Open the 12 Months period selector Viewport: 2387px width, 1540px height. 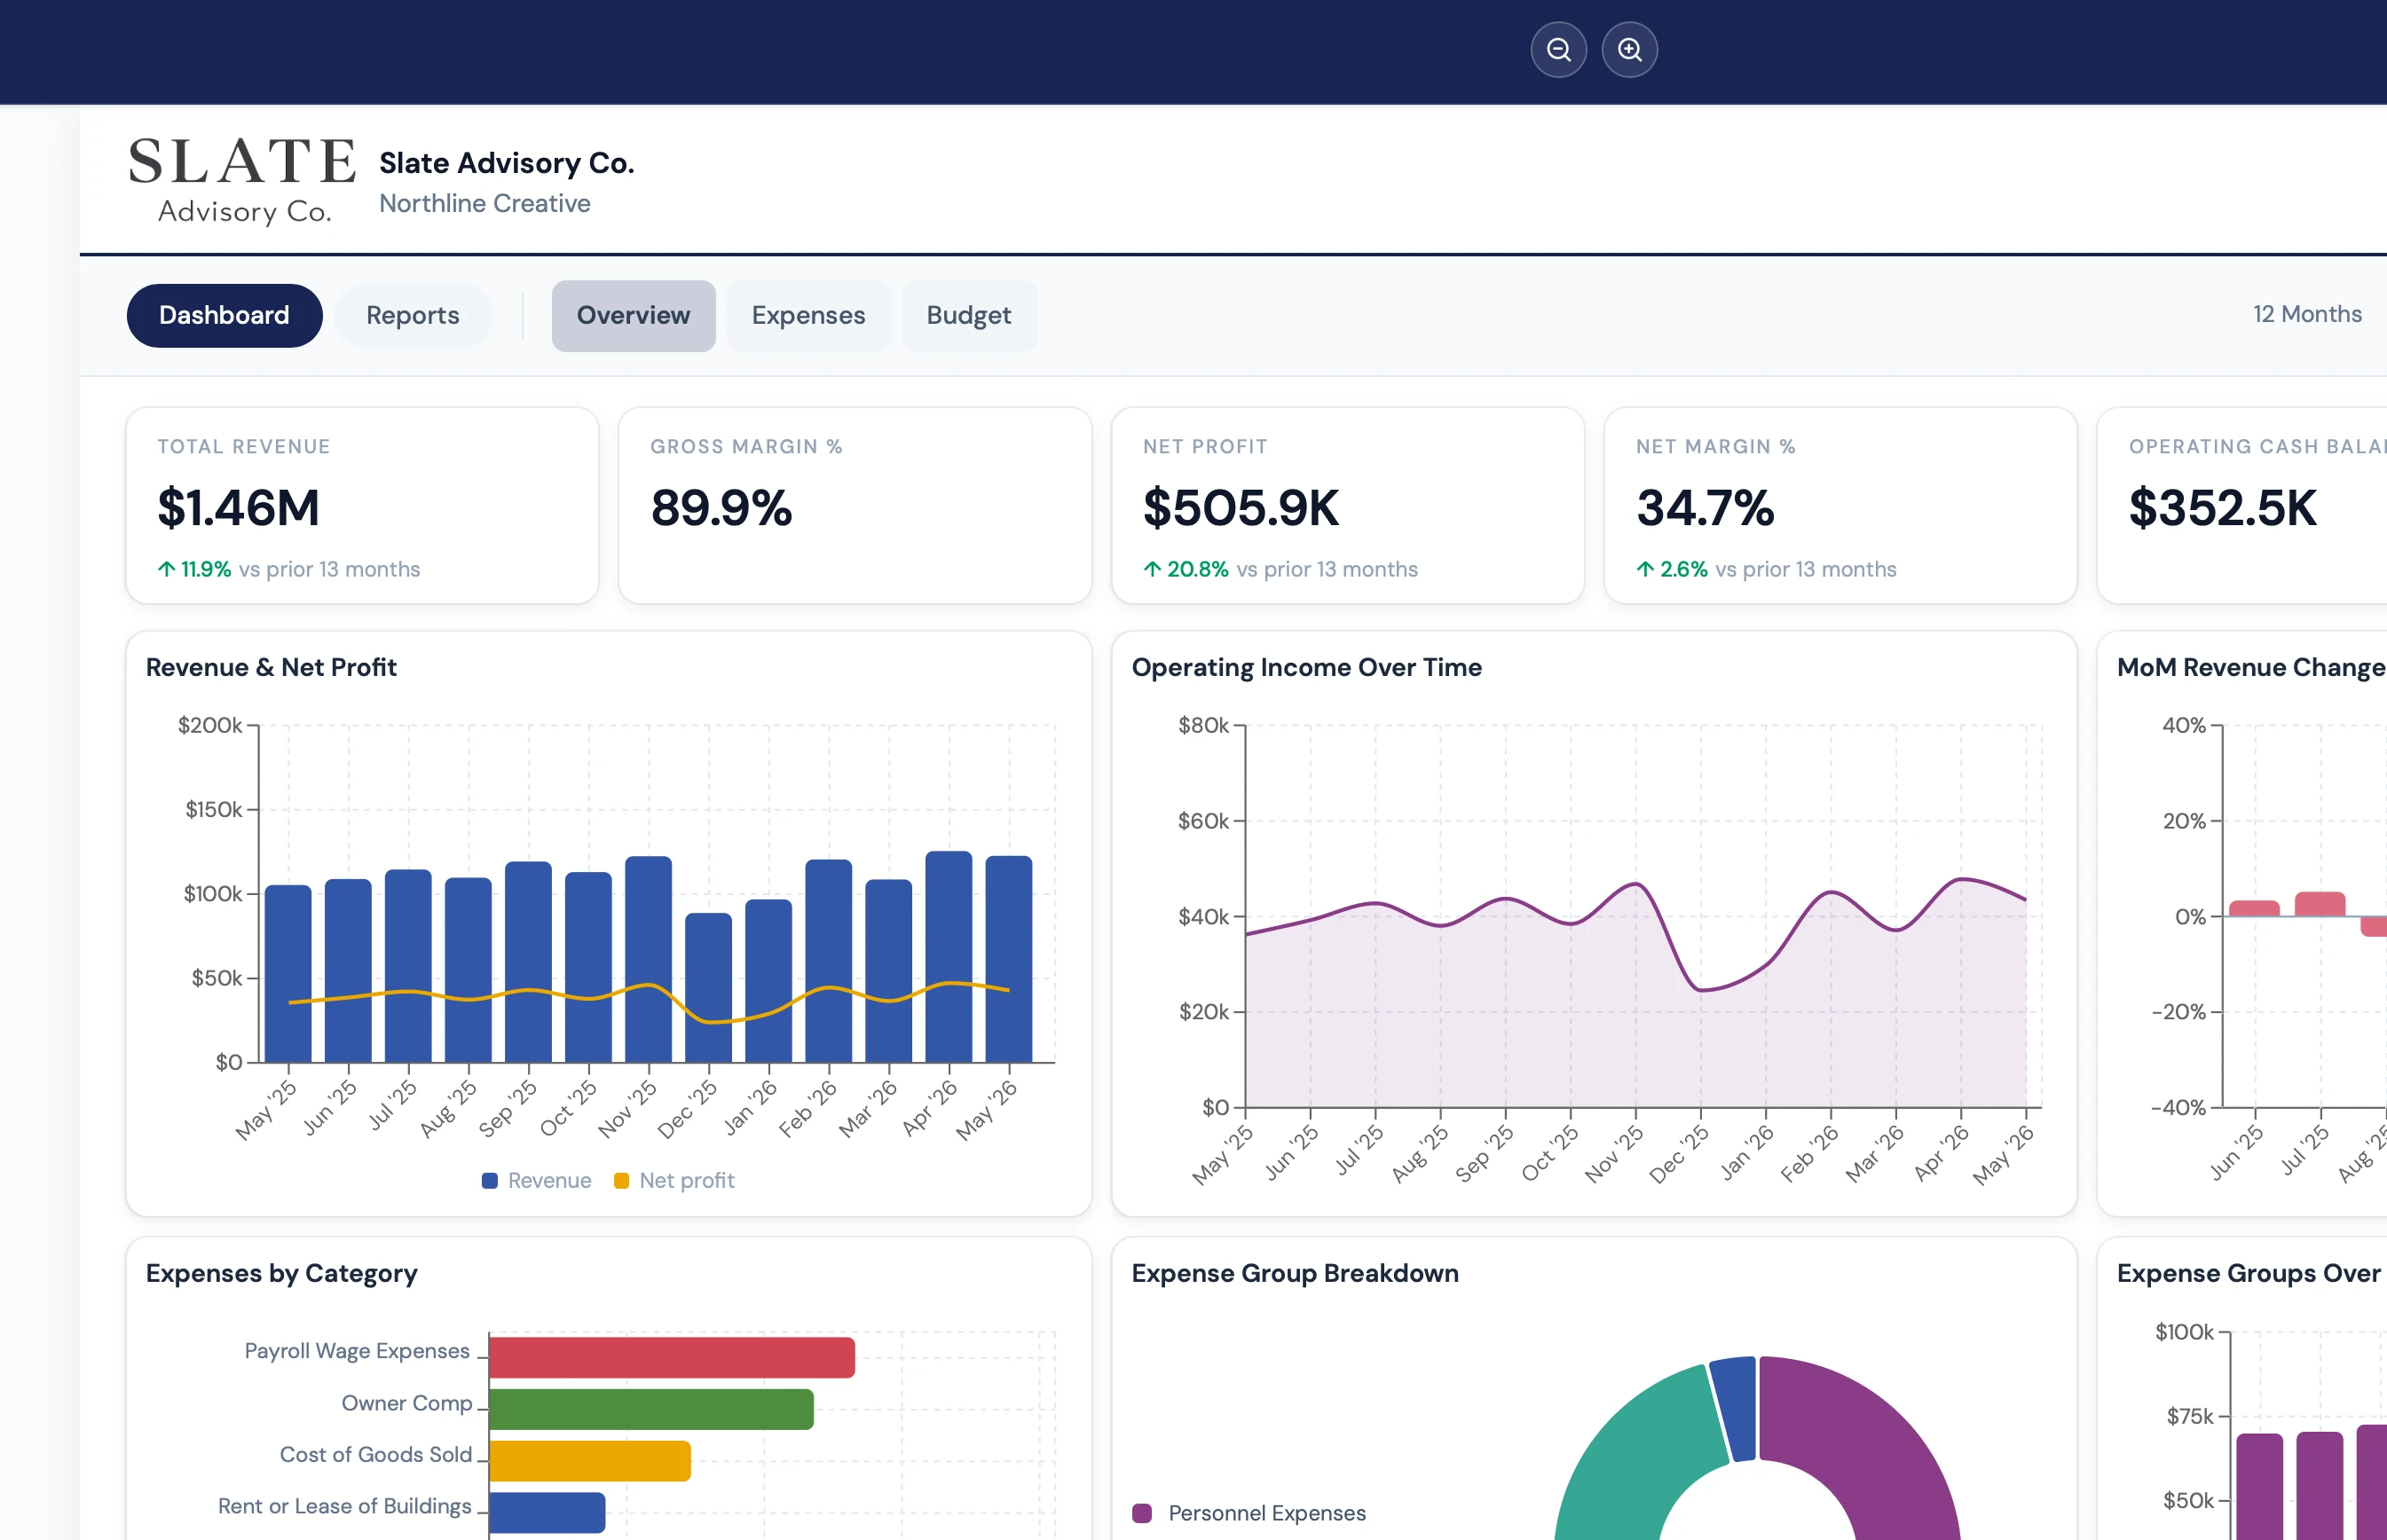coord(2306,314)
